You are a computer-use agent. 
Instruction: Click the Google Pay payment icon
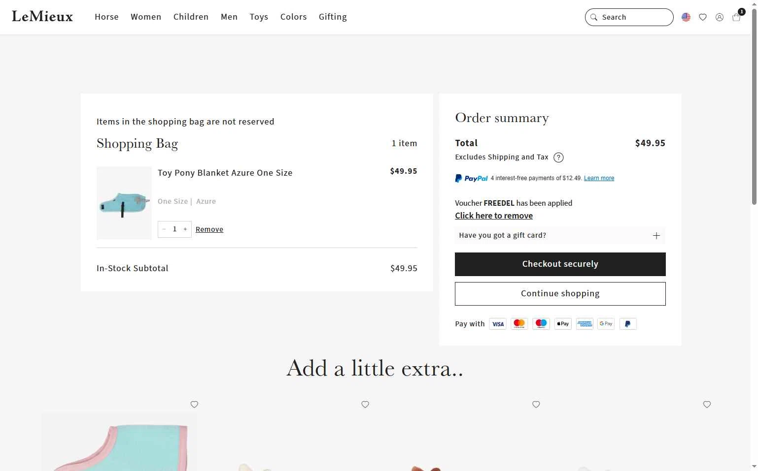click(606, 324)
